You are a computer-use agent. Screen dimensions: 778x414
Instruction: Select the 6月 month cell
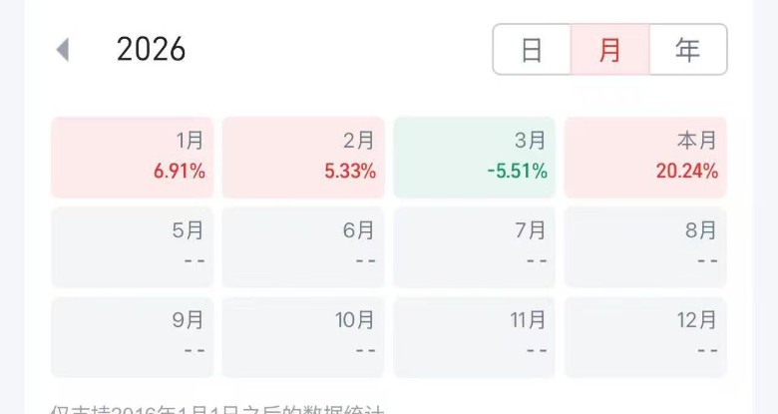pyautogui.click(x=303, y=246)
